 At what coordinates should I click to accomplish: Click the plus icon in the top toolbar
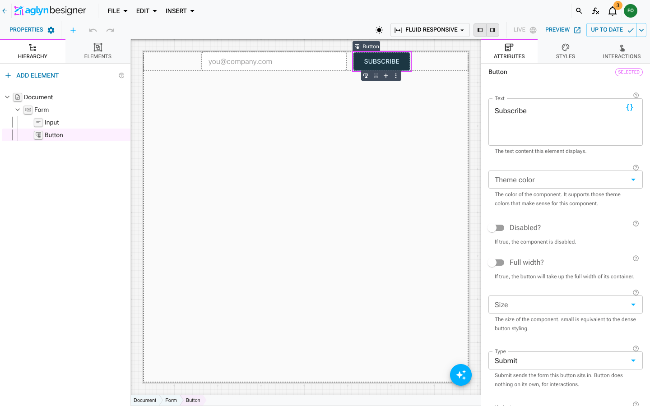(73, 30)
